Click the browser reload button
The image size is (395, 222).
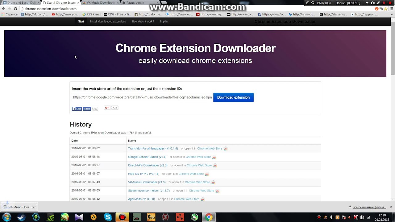[15, 9]
